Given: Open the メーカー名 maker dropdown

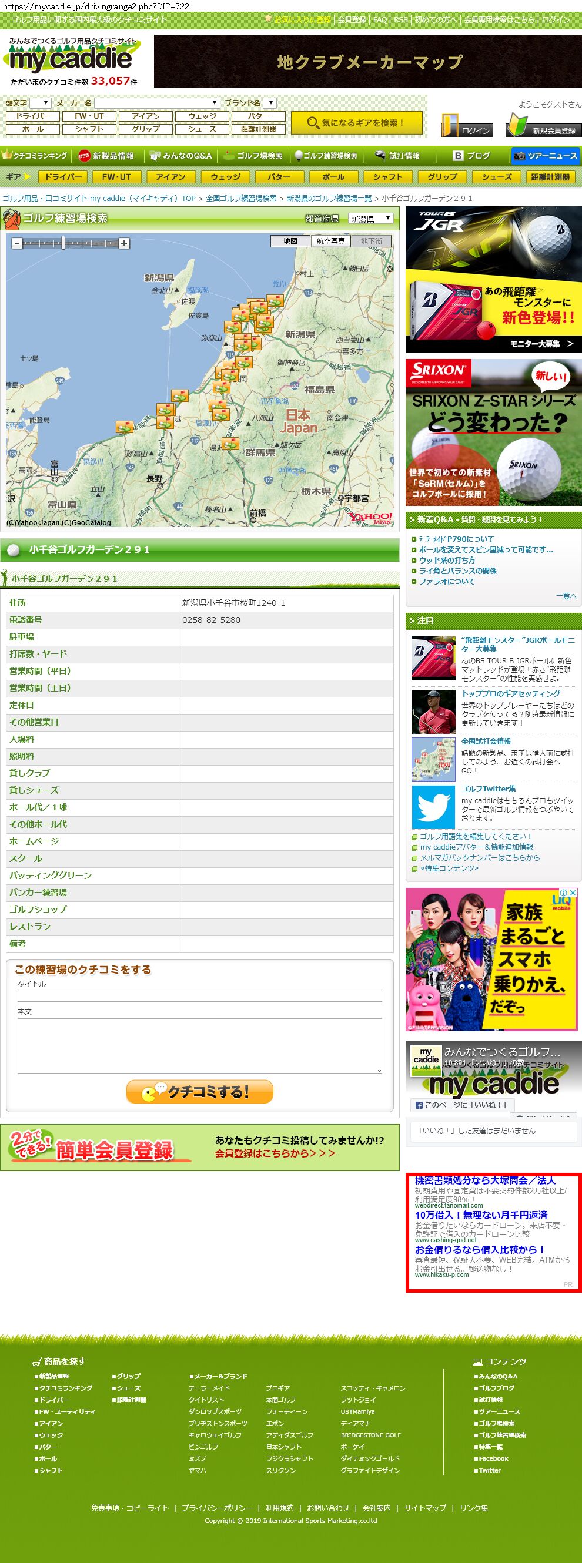Looking at the screenshot, I should point(156,103).
